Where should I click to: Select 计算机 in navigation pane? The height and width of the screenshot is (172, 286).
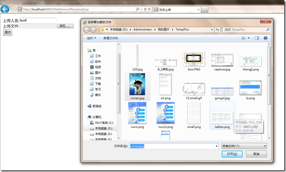tap(95, 117)
